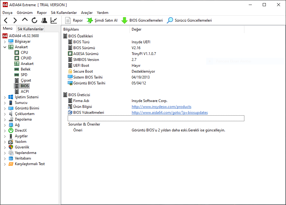Click the Yapılandırma gear icon
Image resolution: width=286 pixels, height=205 pixels.
pos(11,153)
